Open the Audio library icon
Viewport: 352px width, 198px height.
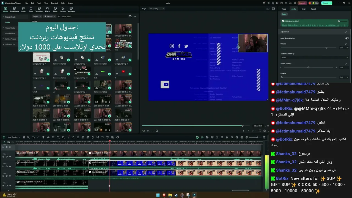(x=23, y=10)
